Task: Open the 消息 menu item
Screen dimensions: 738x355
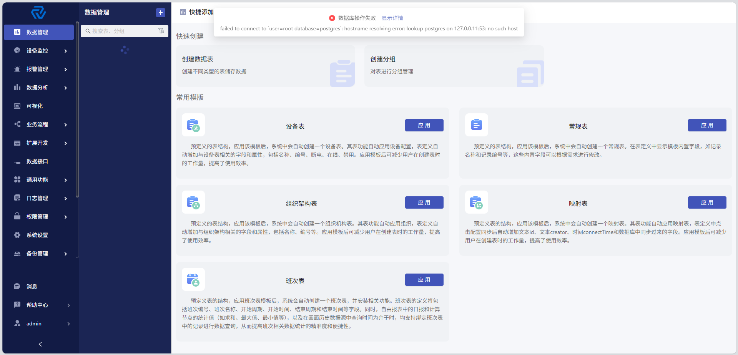Action: [39, 286]
